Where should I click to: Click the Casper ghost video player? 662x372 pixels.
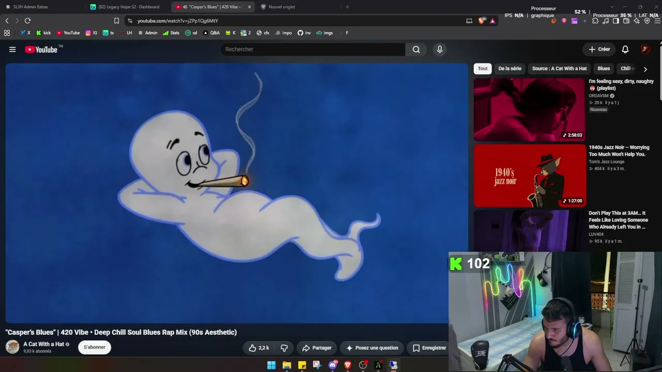236,193
